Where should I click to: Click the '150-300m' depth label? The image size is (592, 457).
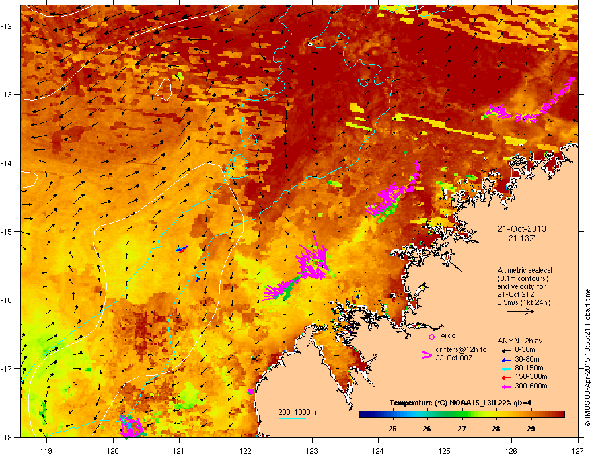(x=531, y=376)
